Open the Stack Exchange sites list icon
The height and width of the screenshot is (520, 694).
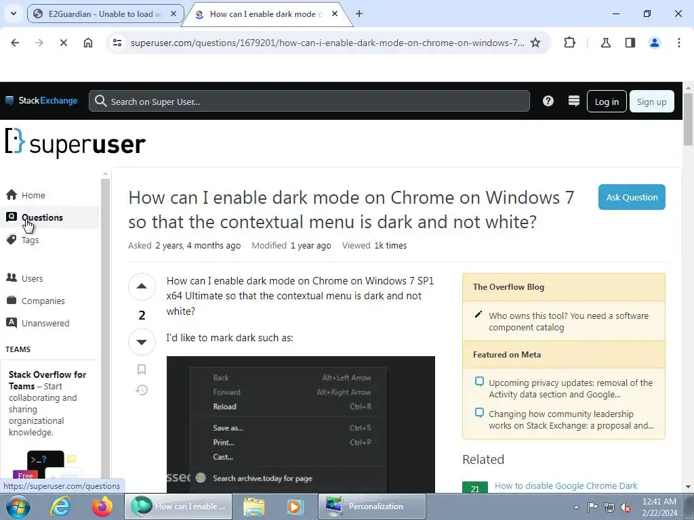573,102
